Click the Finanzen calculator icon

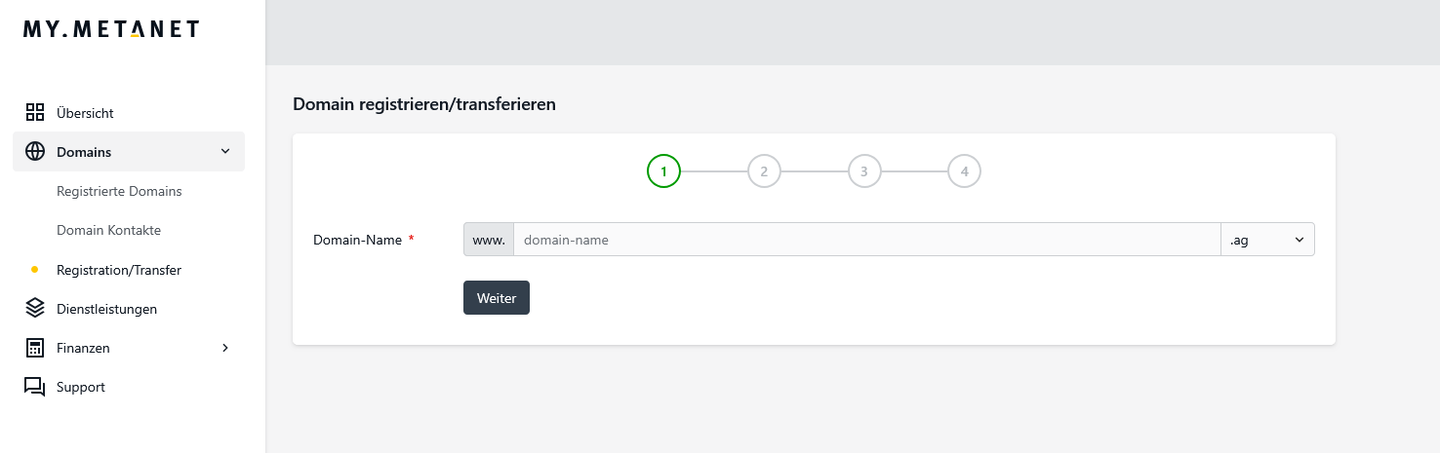(35, 348)
